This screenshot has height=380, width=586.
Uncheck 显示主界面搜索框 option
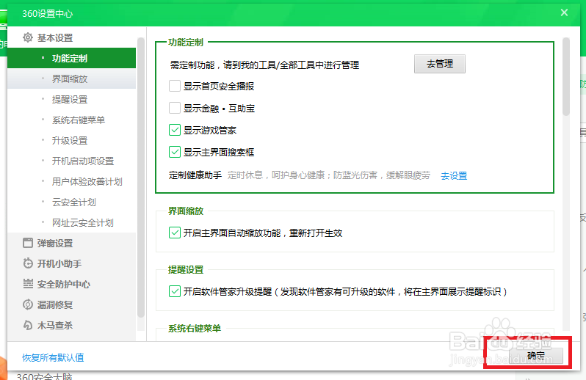point(175,152)
